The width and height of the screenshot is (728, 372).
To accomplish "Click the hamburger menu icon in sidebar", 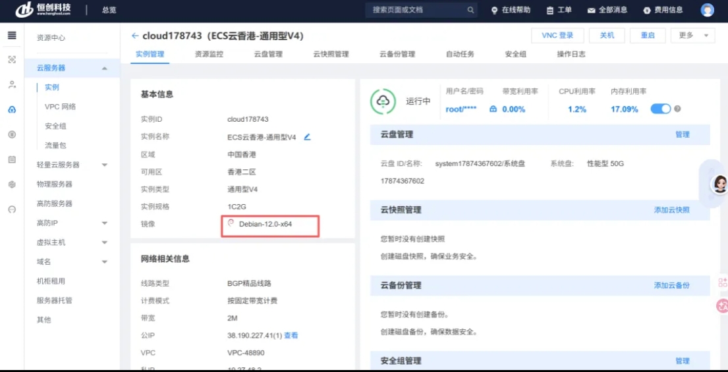I will (12, 36).
